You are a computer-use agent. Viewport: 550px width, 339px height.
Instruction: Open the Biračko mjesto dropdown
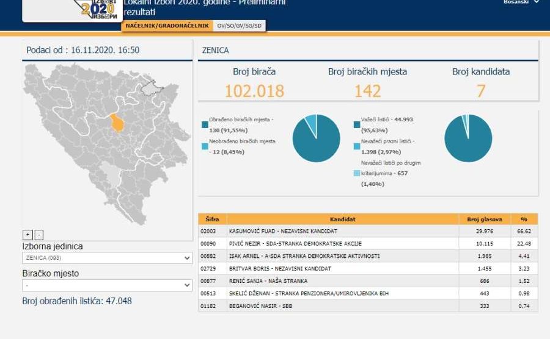tap(107, 285)
